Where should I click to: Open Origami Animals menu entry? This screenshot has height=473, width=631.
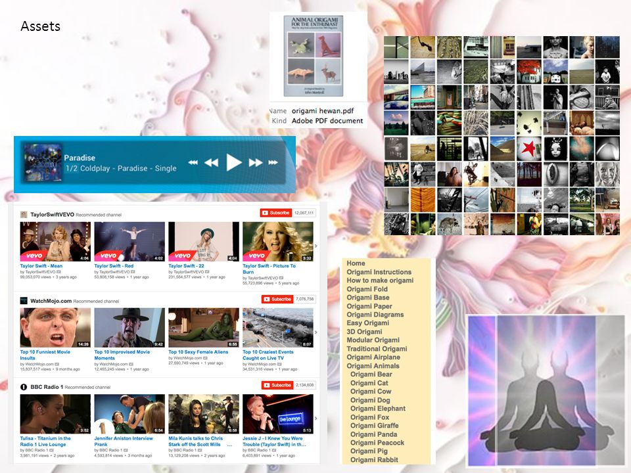click(x=373, y=366)
